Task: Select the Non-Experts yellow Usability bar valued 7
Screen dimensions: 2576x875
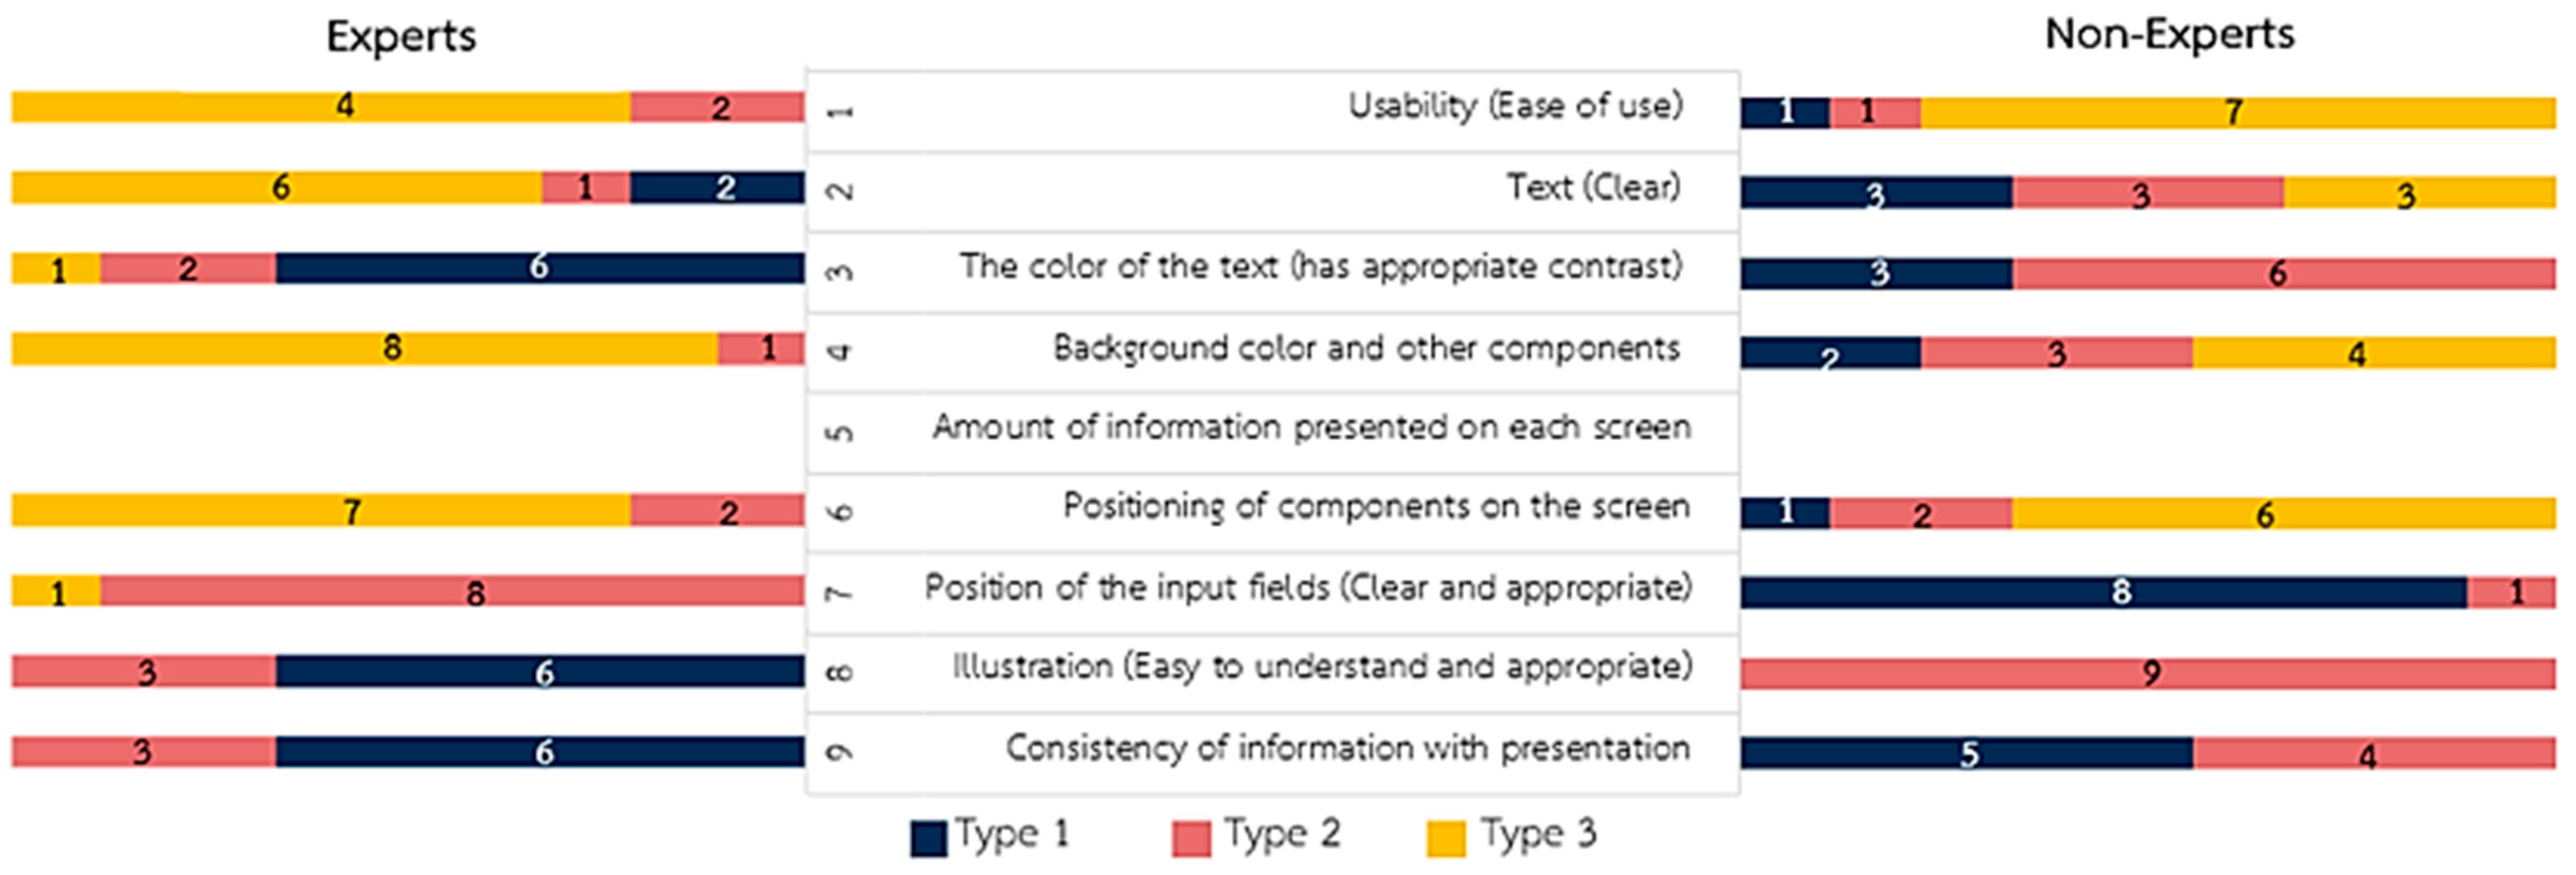Action: (x=2237, y=113)
